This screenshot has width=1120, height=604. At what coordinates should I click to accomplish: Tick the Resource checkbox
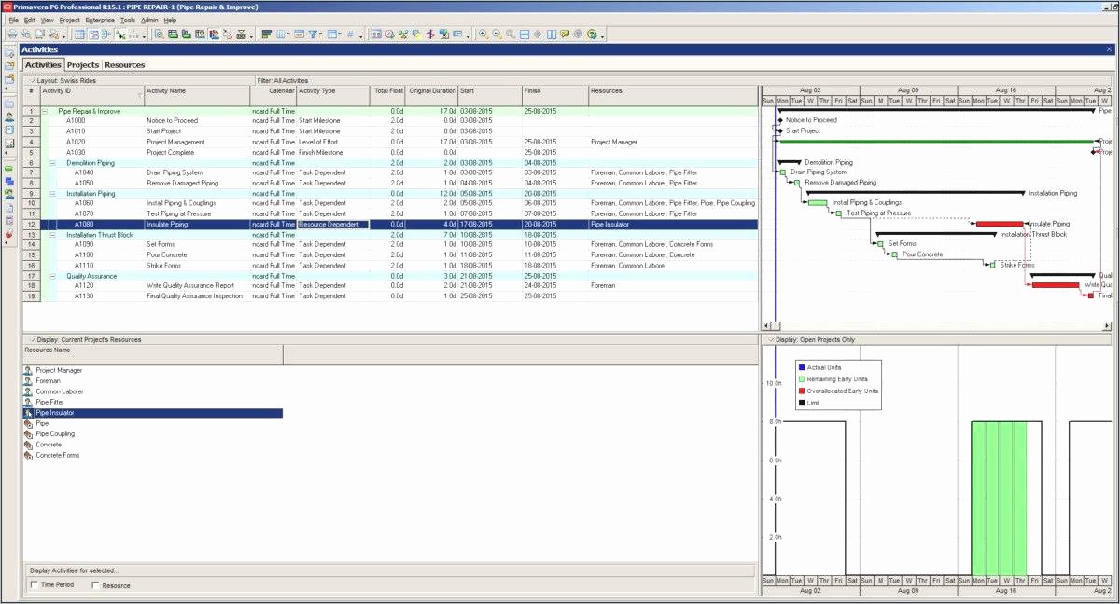click(x=95, y=585)
